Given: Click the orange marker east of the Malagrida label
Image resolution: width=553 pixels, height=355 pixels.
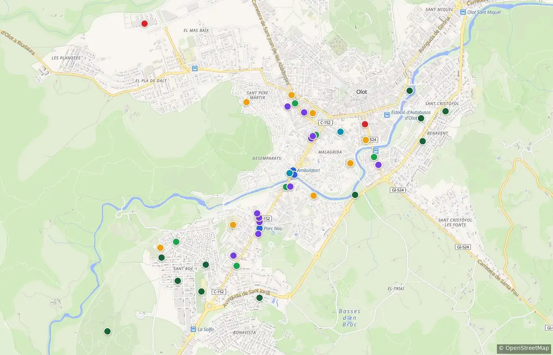Looking at the screenshot, I should [350, 163].
